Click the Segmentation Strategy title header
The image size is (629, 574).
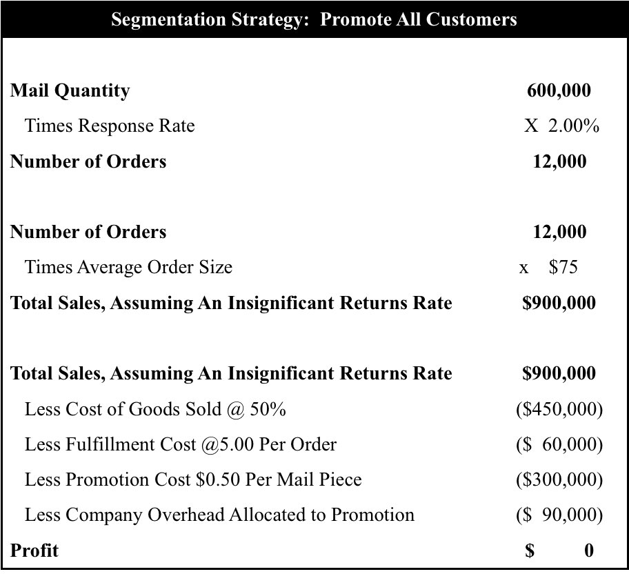pyautogui.click(x=314, y=19)
